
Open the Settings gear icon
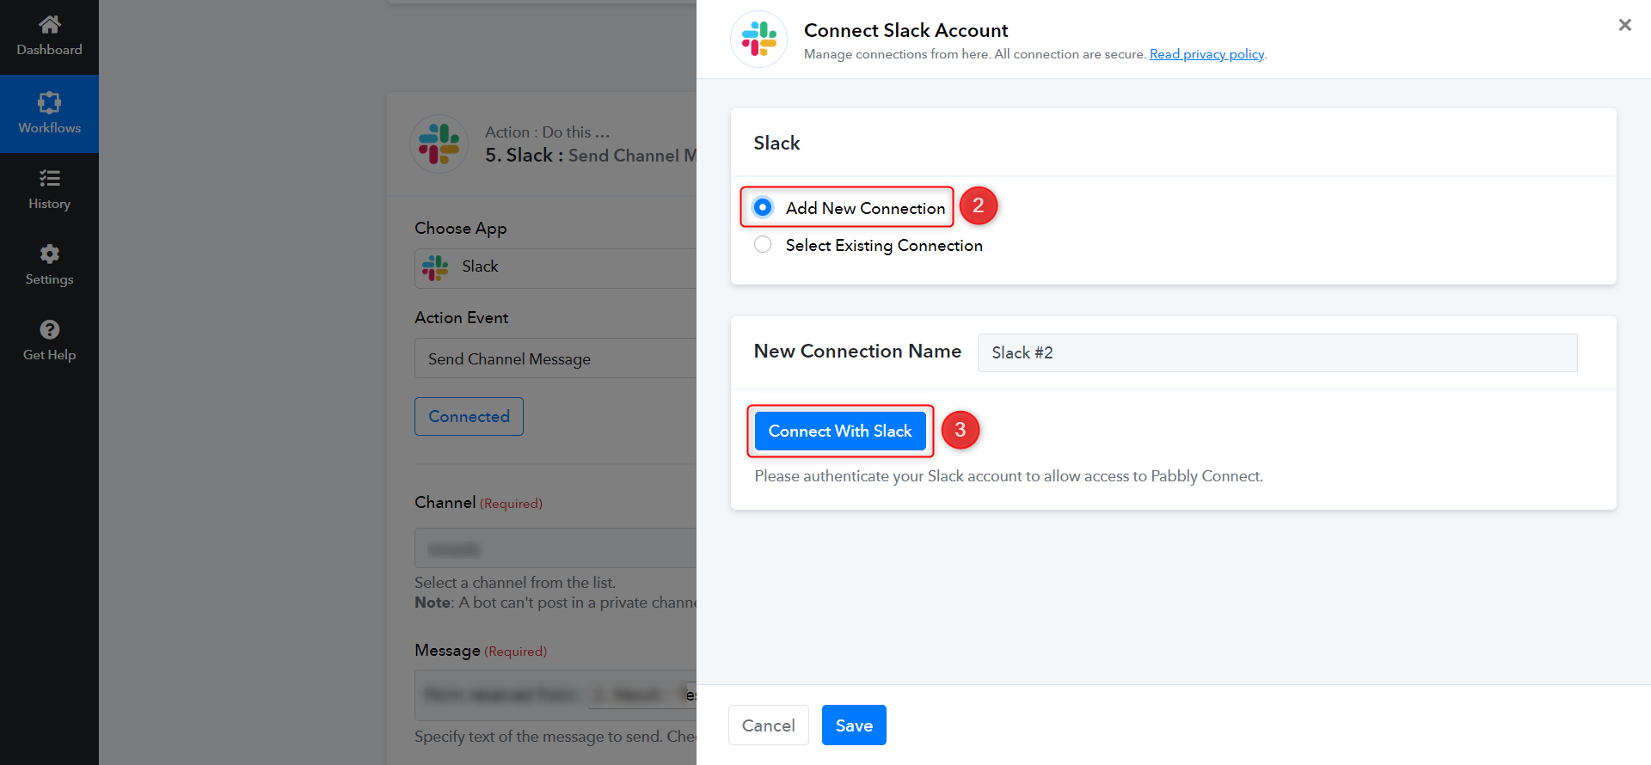click(50, 254)
